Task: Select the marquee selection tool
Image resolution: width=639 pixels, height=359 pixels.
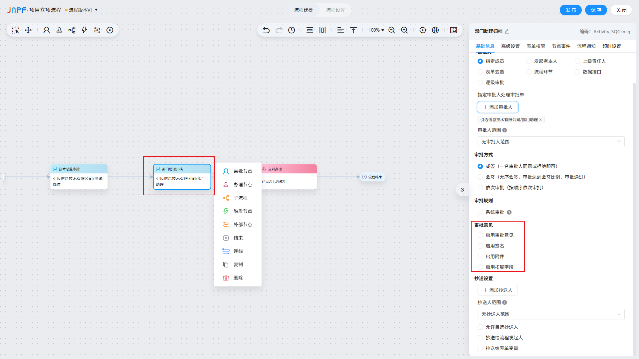Action: (16, 30)
